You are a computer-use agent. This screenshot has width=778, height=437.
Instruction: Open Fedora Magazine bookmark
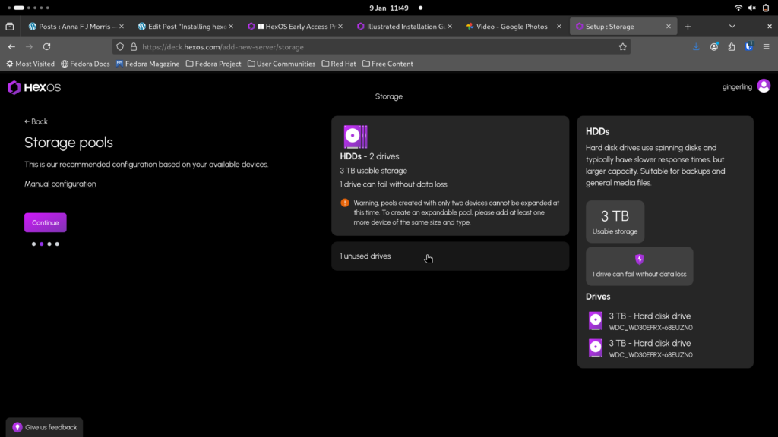(x=147, y=64)
